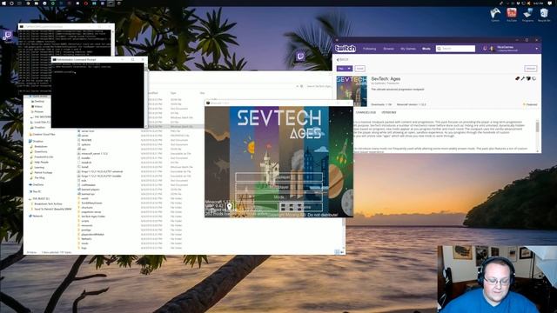The width and height of the screenshot is (557, 313).
Task: Click the outlined button next to Play
Action: coord(359,69)
